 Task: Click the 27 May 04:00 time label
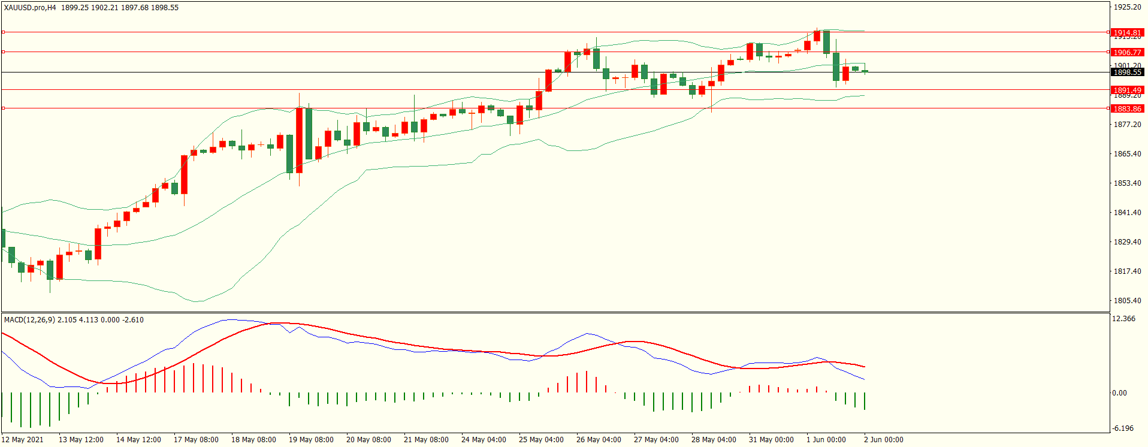(x=656, y=440)
